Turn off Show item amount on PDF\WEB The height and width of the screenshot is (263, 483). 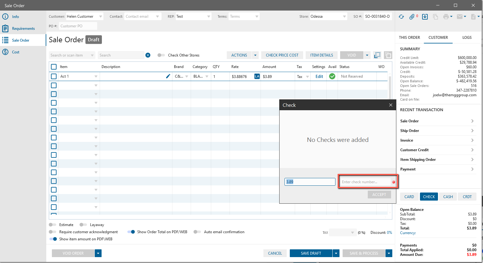point(53,239)
